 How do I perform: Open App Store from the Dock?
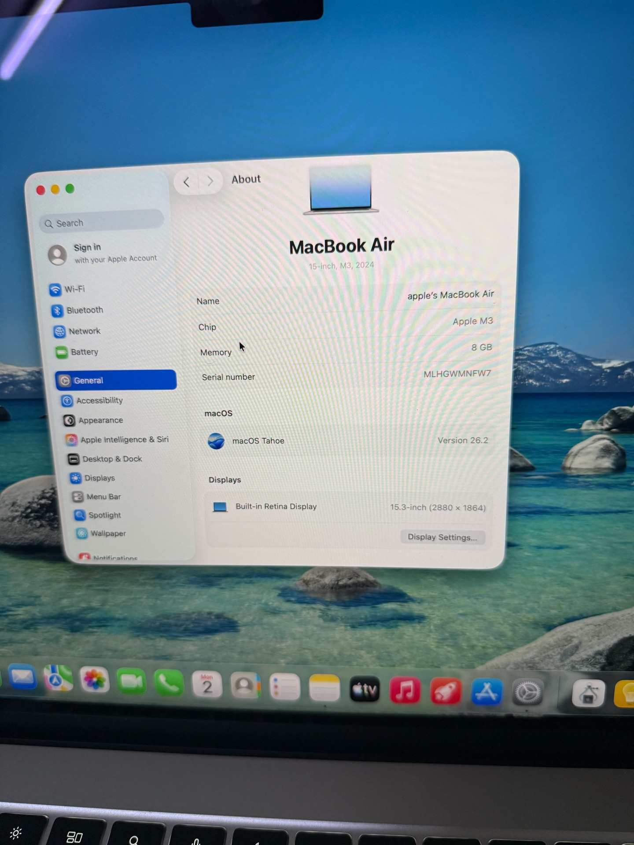click(487, 692)
